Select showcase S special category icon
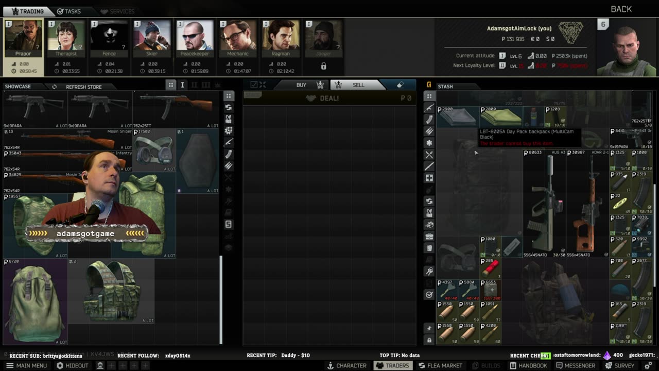The height and width of the screenshot is (371, 659). point(229,224)
